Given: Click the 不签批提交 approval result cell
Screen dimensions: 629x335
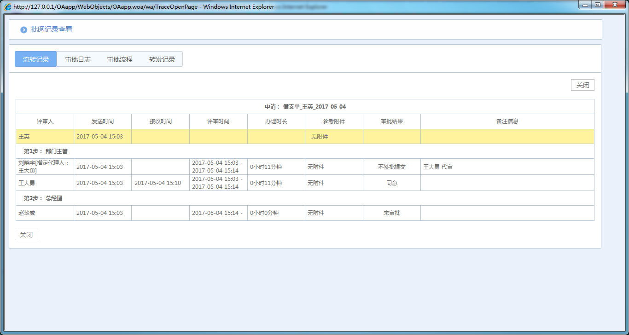Looking at the screenshot, I should [x=392, y=167].
